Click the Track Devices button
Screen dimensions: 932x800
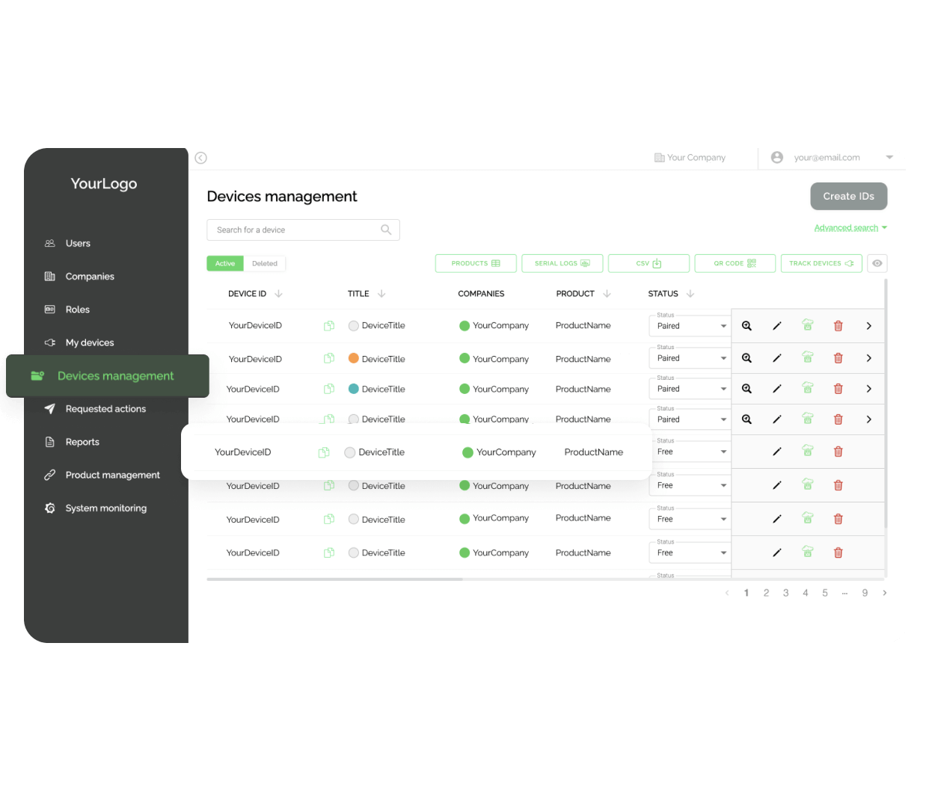coord(821,263)
